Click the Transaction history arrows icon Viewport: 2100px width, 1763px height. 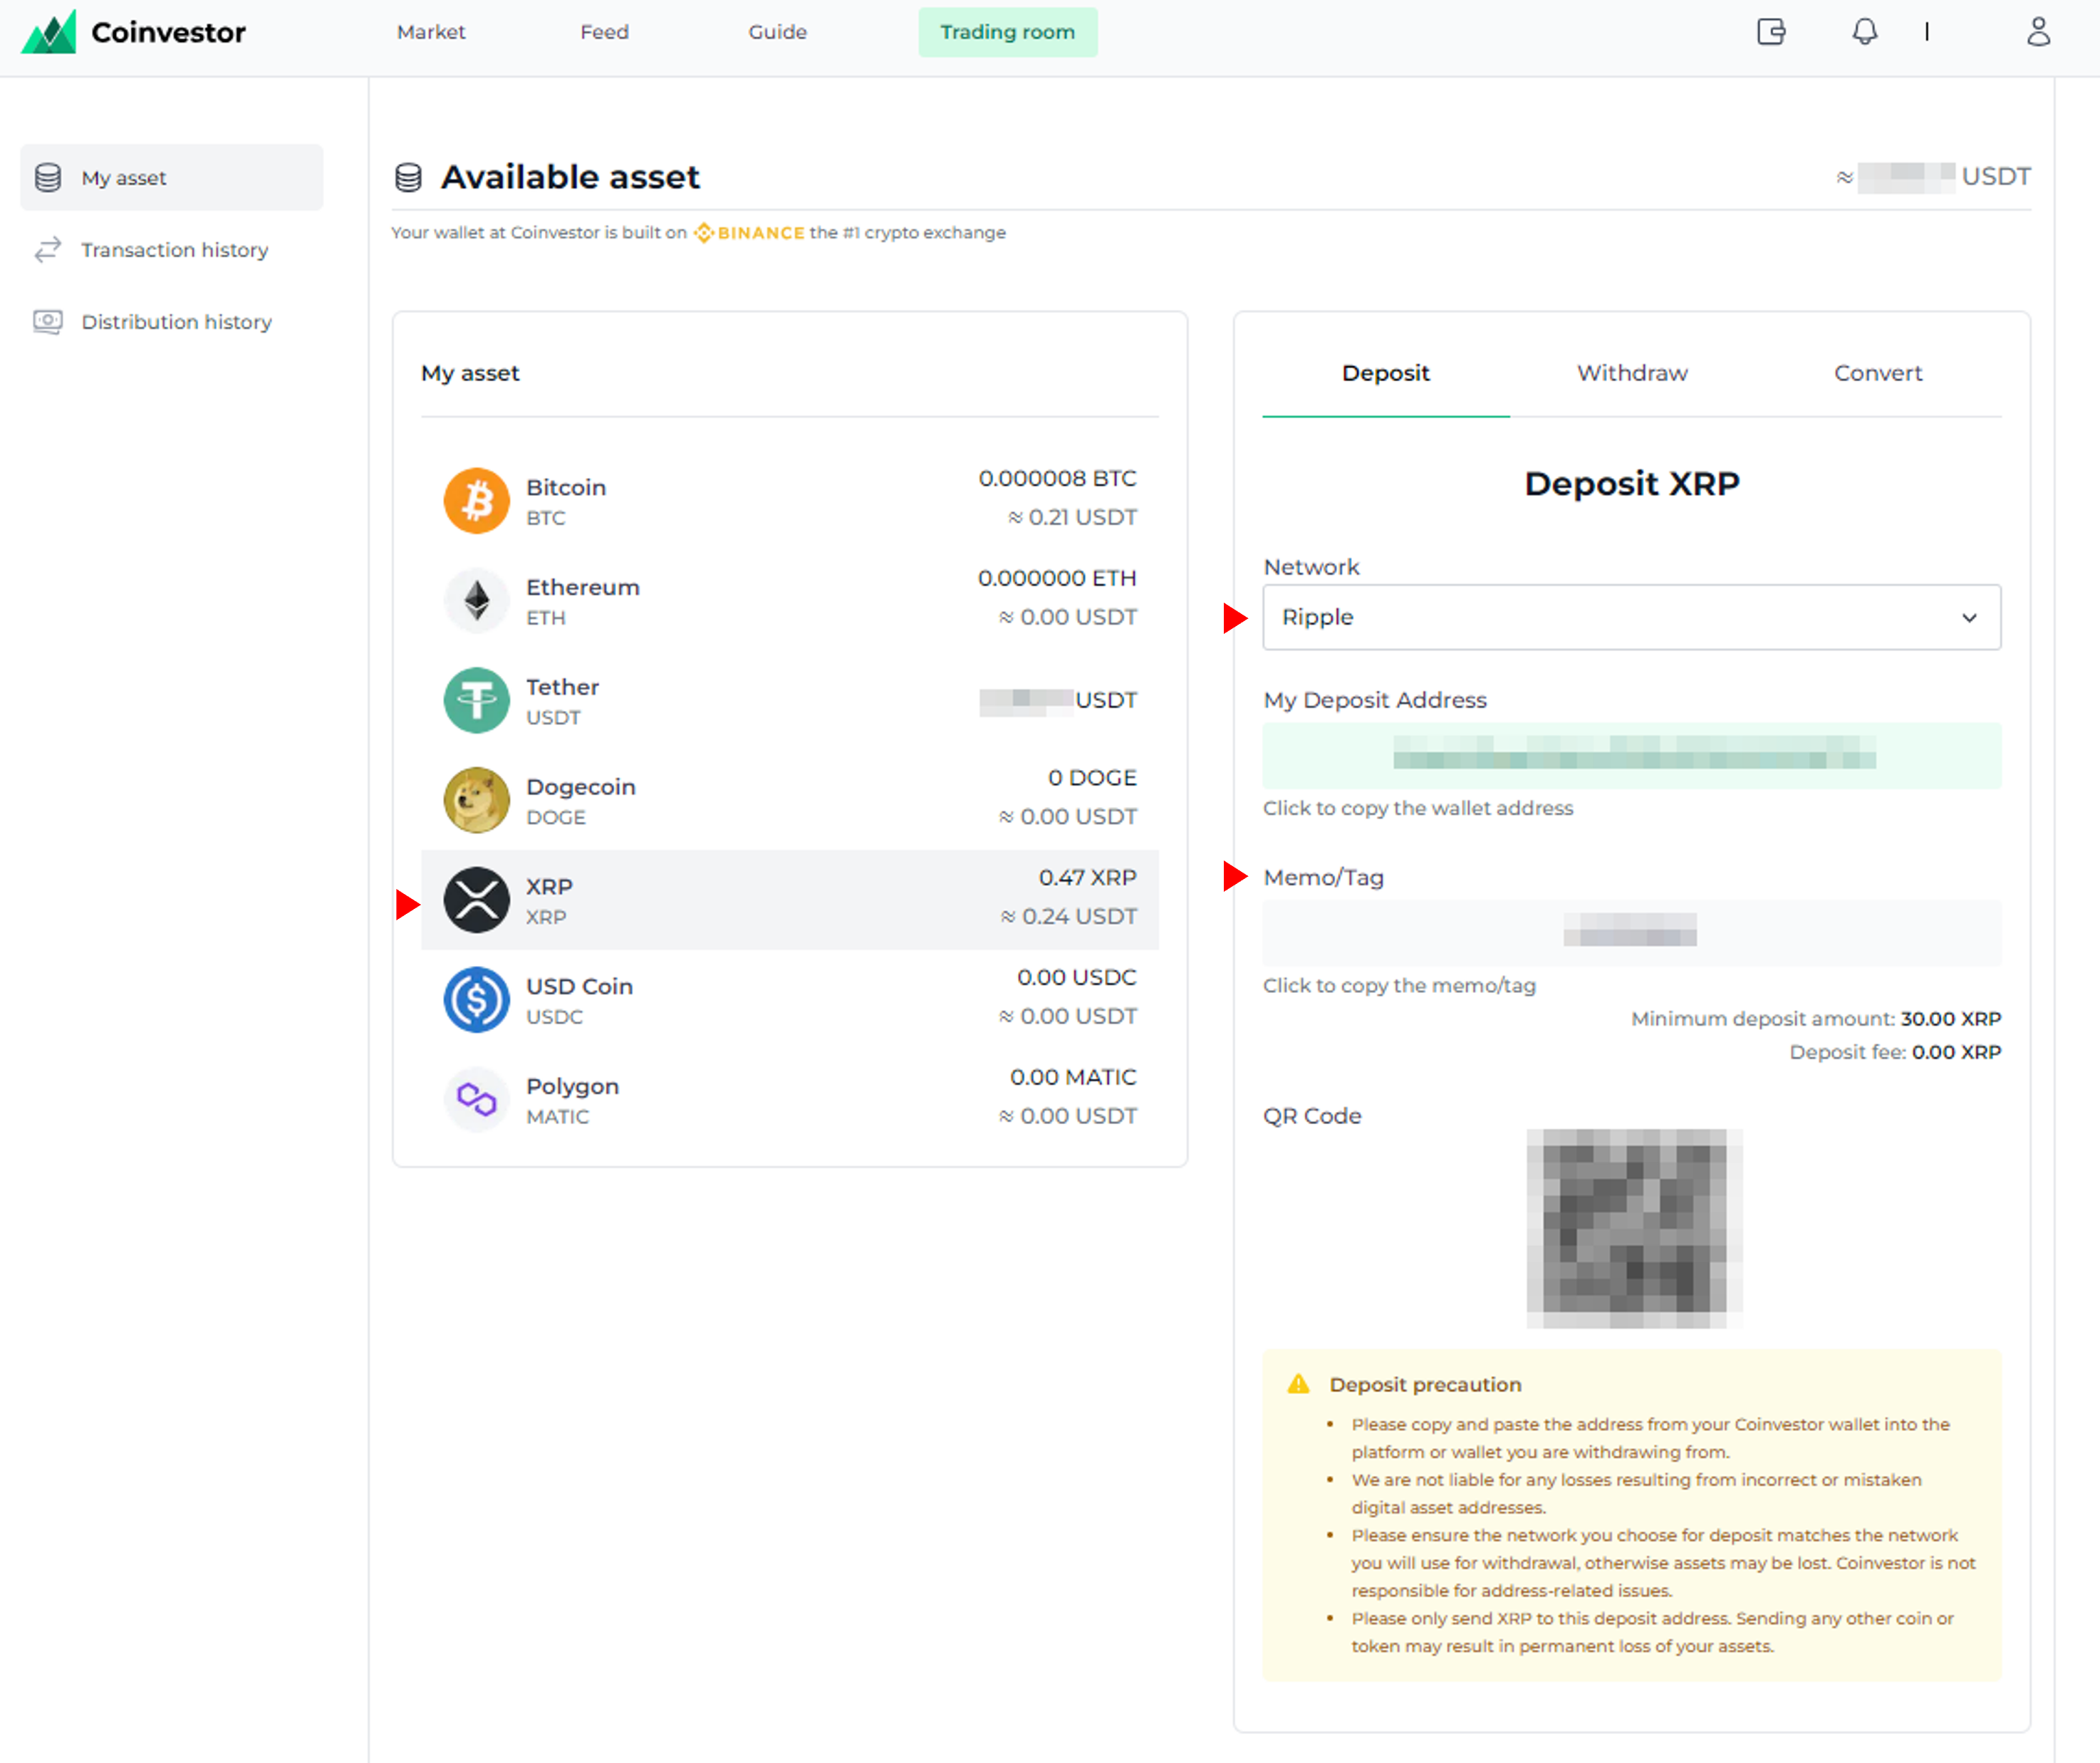pos(48,249)
